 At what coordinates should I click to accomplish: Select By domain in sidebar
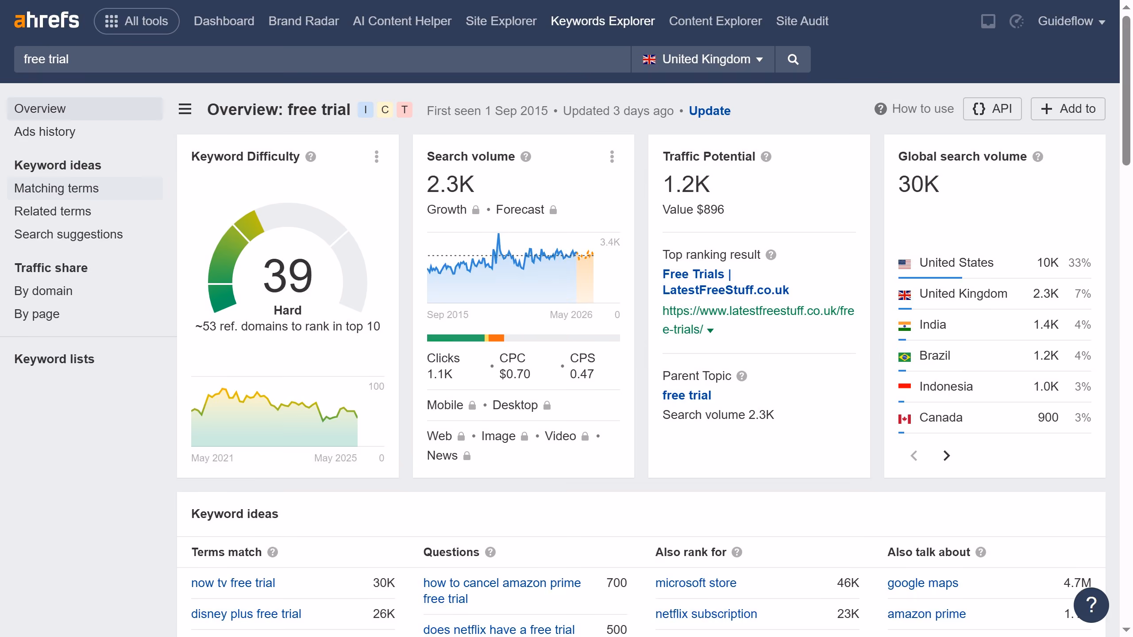[x=85, y=291]
